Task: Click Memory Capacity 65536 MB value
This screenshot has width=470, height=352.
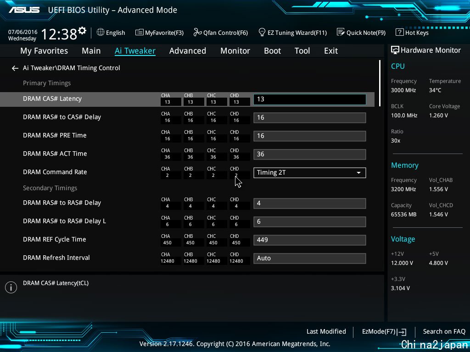Action: coord(403,214)
